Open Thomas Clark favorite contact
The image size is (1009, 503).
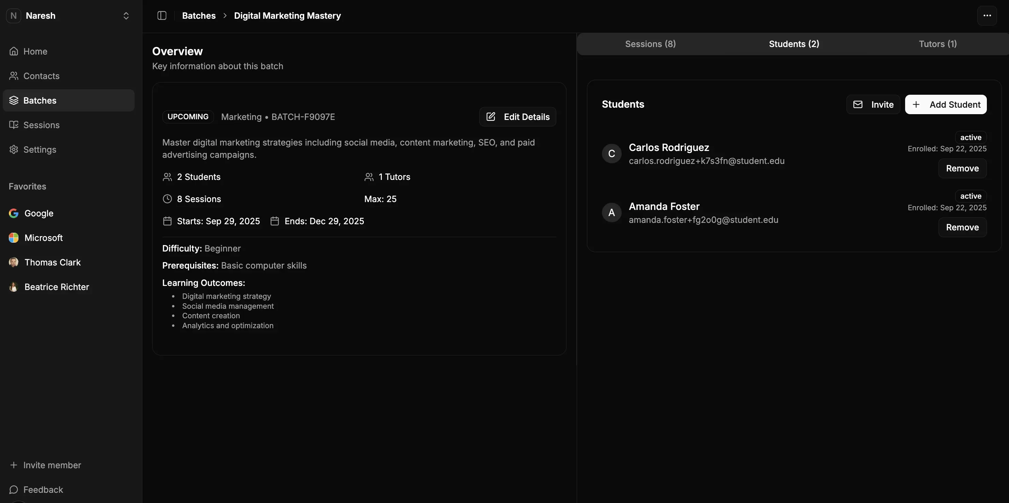coord(52,262)
